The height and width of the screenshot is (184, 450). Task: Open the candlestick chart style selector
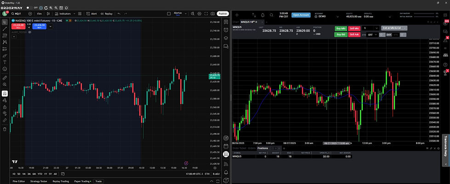coord(48,13)
